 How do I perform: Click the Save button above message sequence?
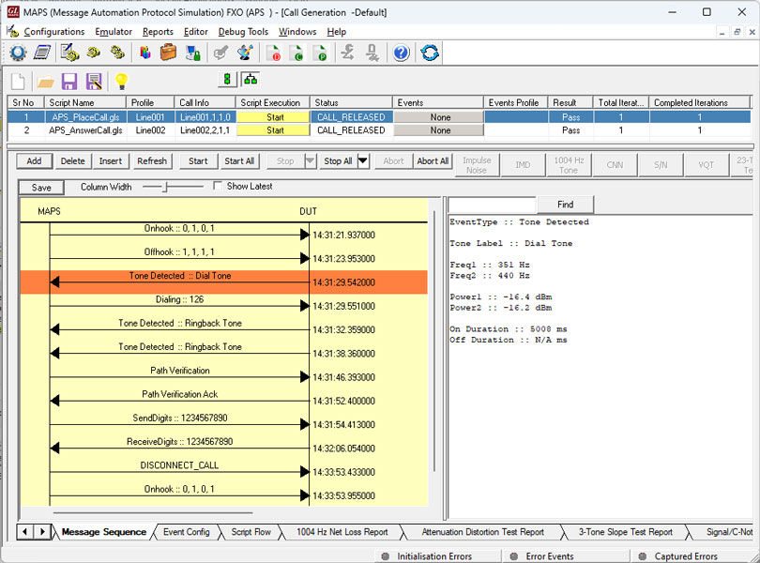pos(41,187)
